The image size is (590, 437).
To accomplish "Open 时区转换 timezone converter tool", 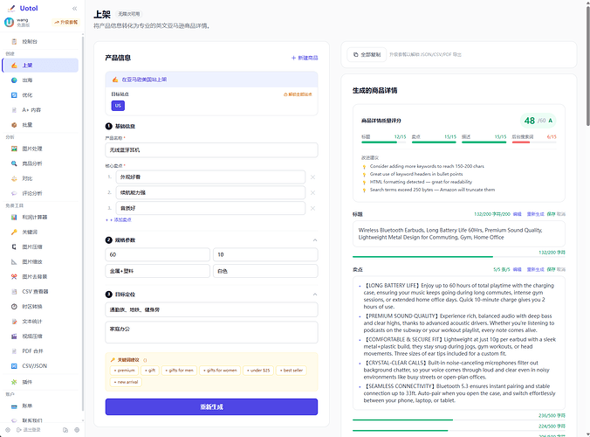I will pos(40,306).
